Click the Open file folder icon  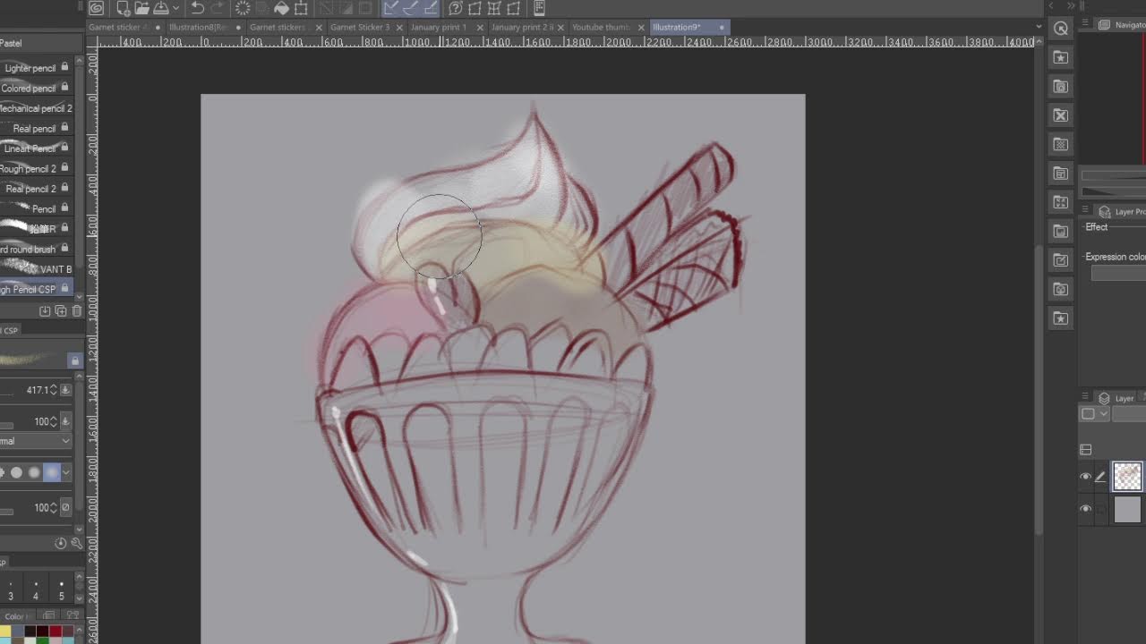pyautogui.click(x=141, y=8)
